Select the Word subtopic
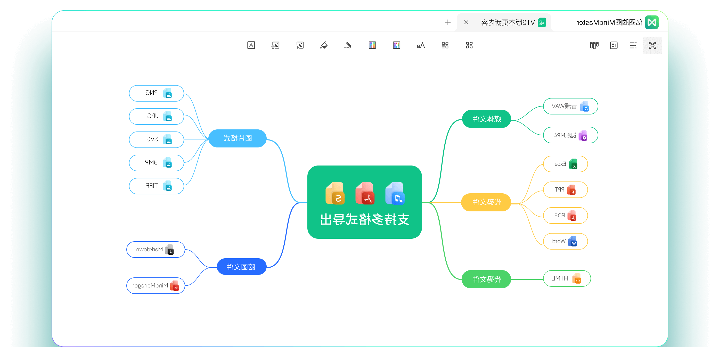This screenshot has height=347, width=720. (566, 241)
